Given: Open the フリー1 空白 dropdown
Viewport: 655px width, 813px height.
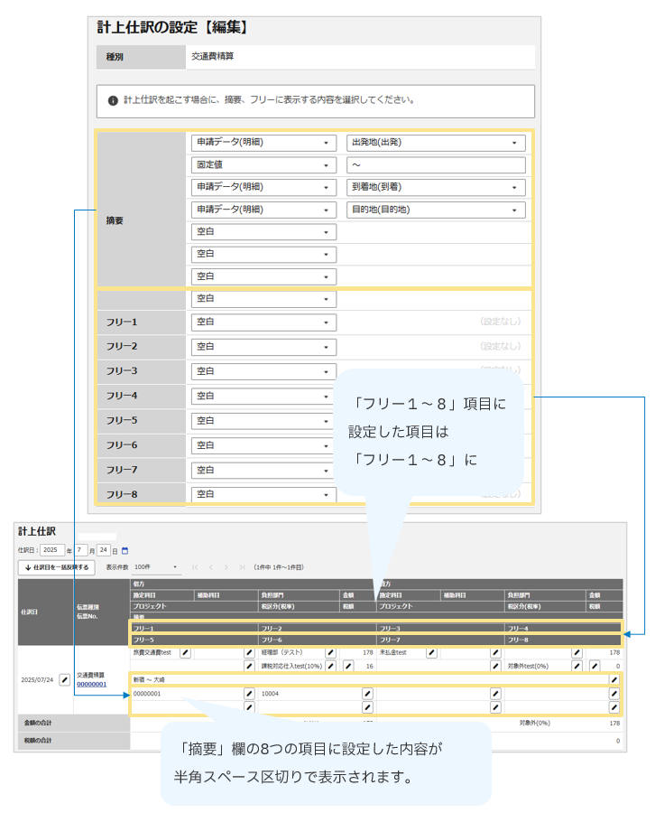Looking at the screenshot, I should (x=263, y=322).
